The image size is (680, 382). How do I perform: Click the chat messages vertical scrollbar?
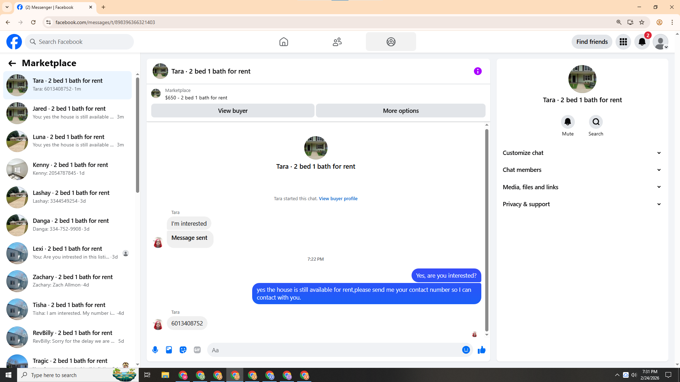click(487, 230)
